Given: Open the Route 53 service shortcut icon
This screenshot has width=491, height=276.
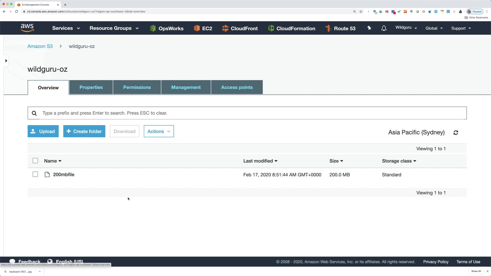Looking at the screenshot, I should [x=328, y=28].
